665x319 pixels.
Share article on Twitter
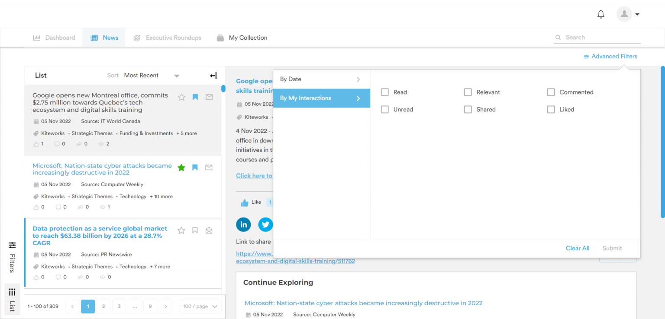click(265, 224)
